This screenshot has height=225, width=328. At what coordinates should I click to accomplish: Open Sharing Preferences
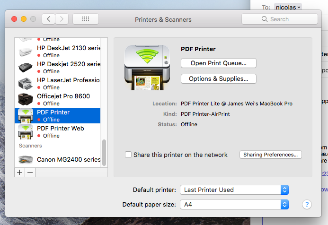(270, 155)
